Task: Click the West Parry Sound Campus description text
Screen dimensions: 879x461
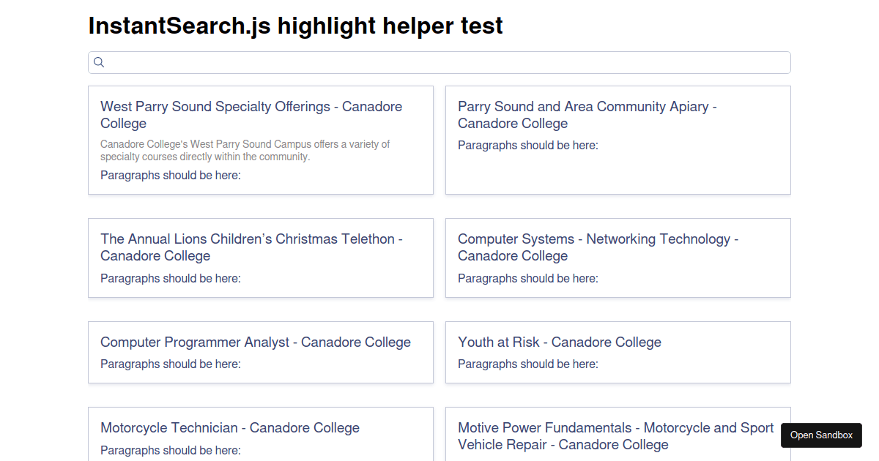Action: (x=245, y=150)
